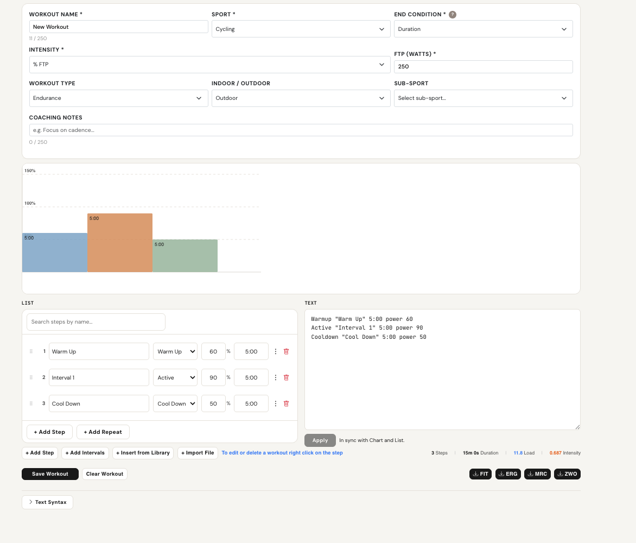This screenshot has width=636, height=543.
Task: Click the 90 percent intensity field
Action: [213, 377]
